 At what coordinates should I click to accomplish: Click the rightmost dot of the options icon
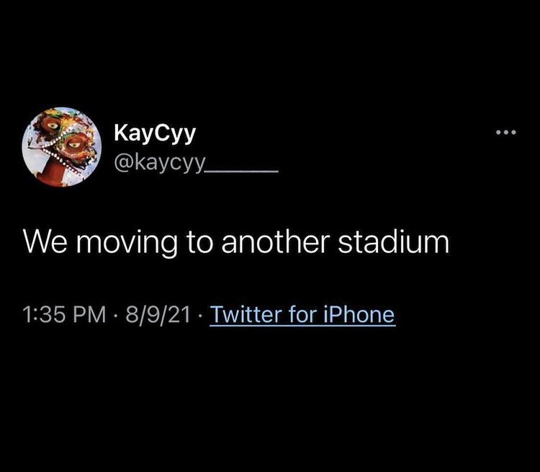click(514, 133)
